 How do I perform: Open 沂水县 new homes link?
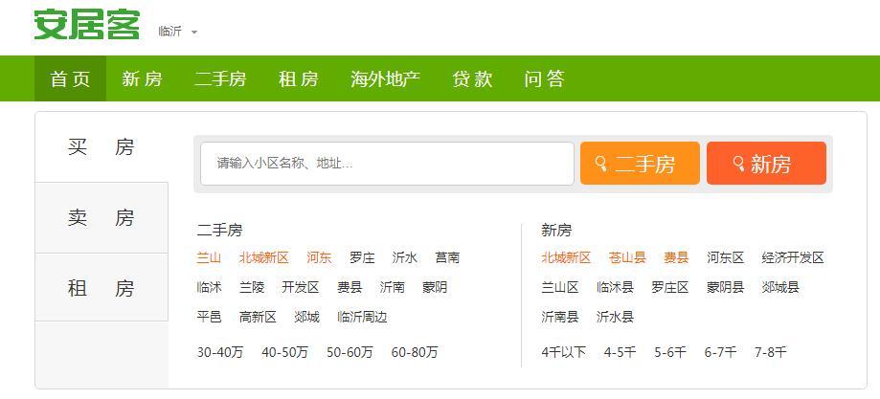[615, 317]
